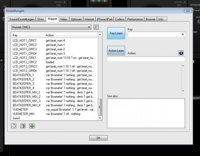
Task: Click the reset mapper icon below the list
Action: click(x=14, y=126)
